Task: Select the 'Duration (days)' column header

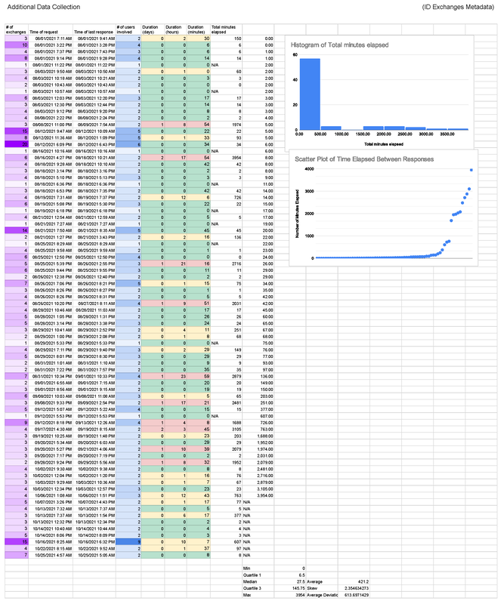Action: [153, 29]
